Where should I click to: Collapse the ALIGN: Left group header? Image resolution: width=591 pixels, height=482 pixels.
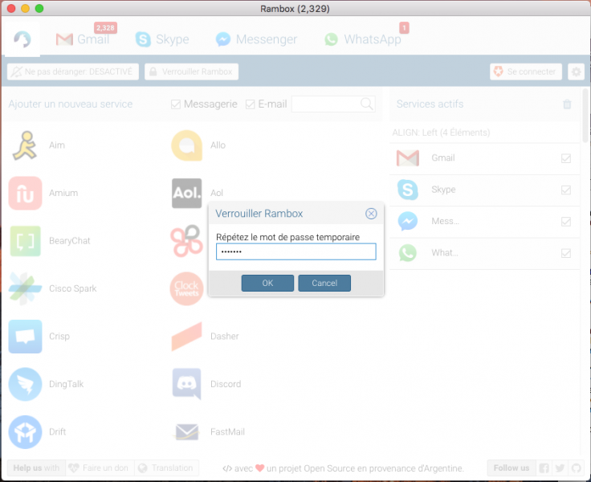(484, 133)
